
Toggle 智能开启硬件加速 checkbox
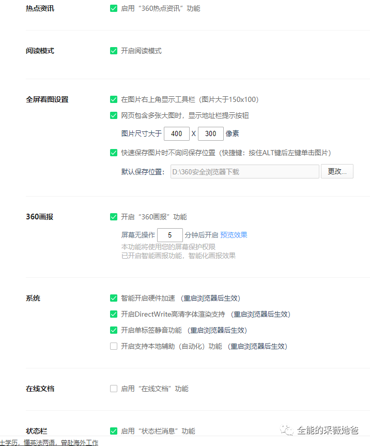[114, 298]
